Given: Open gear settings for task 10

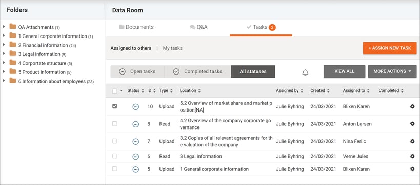Looking at the screenshot, I should click(x=412, y=106).
